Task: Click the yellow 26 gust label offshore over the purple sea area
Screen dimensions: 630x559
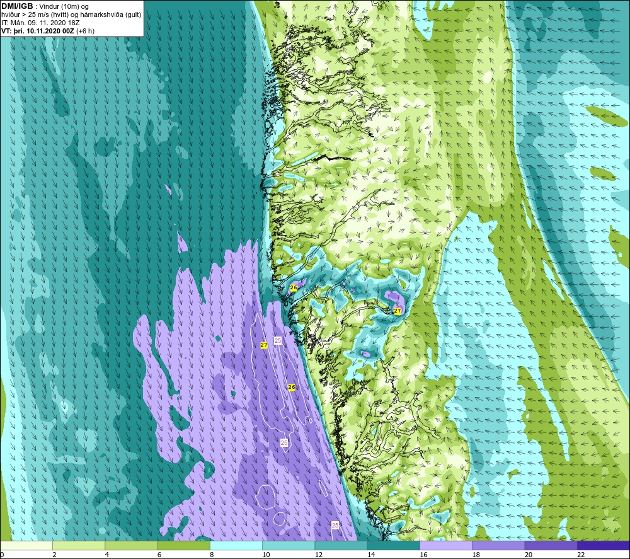Action: pos(292,387)
